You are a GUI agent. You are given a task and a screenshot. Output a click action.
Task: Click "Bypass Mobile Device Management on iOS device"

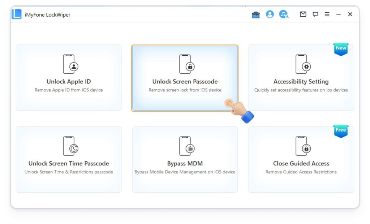[185, 172]
